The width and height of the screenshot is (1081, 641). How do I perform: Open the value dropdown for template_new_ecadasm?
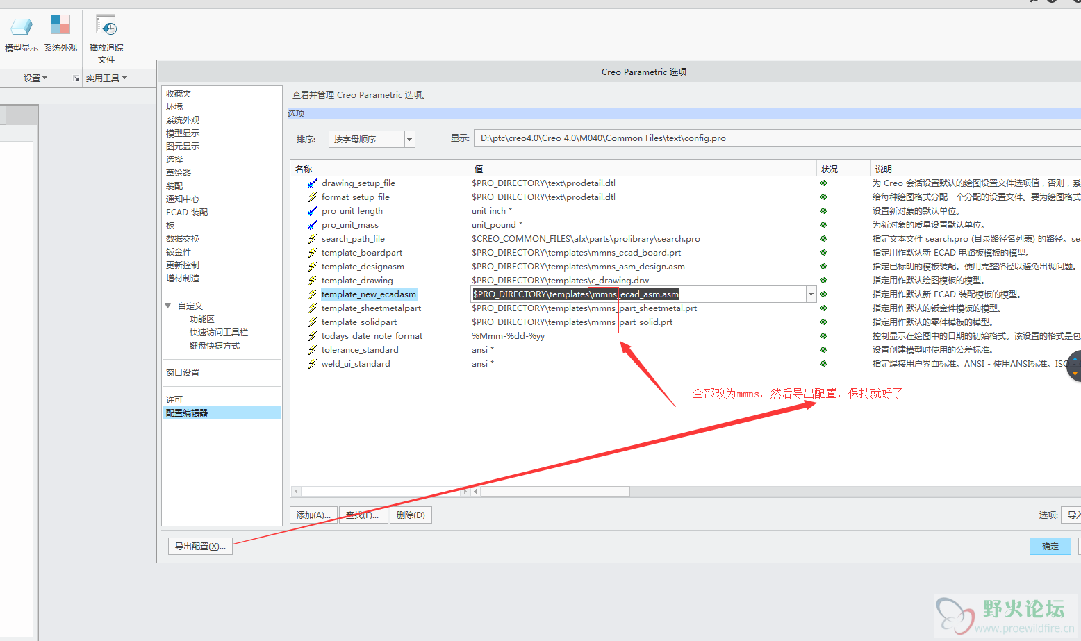[x=811, y=294]
